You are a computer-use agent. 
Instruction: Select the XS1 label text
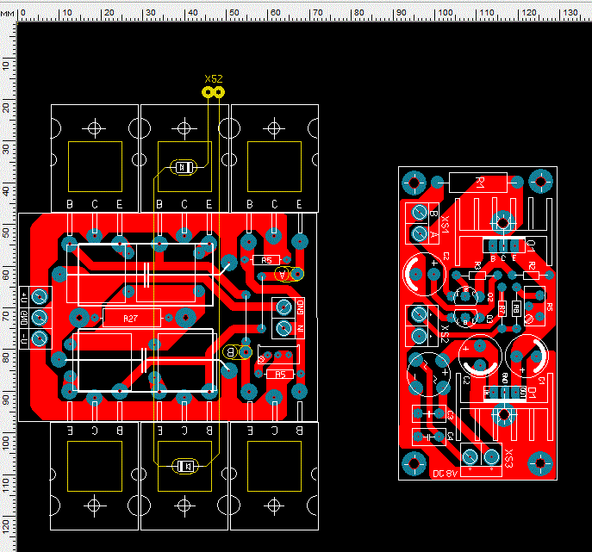(x=446, y=225)
